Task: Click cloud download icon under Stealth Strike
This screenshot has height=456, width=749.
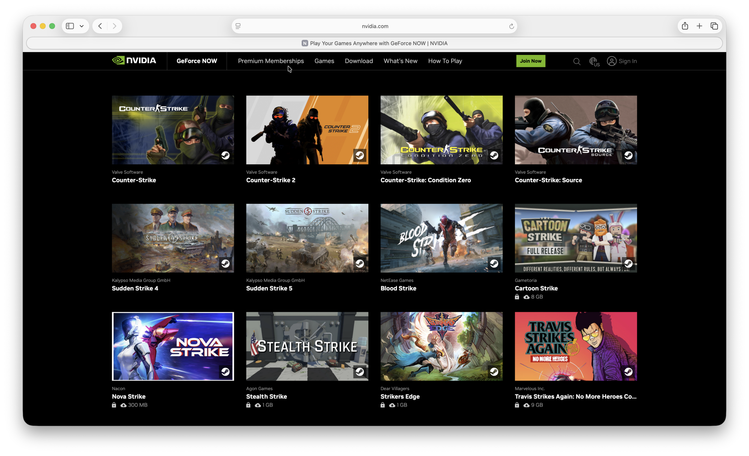Action: pyautogui.click(x=258, y=405)
